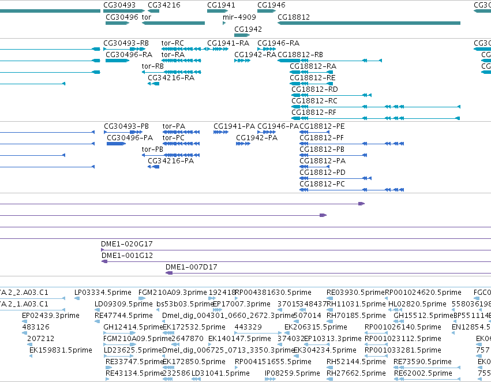
Task: Select the CG1941-RA transcript
Action: click(x=228, y=43)
